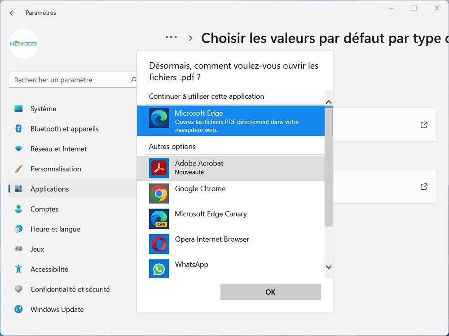Click the Wi-Fi network icon

(x=18, y=149)
